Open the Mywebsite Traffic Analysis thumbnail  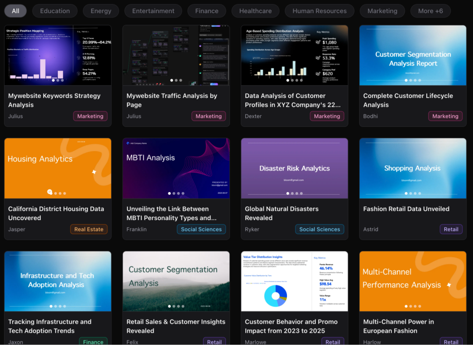pos(176,55)
